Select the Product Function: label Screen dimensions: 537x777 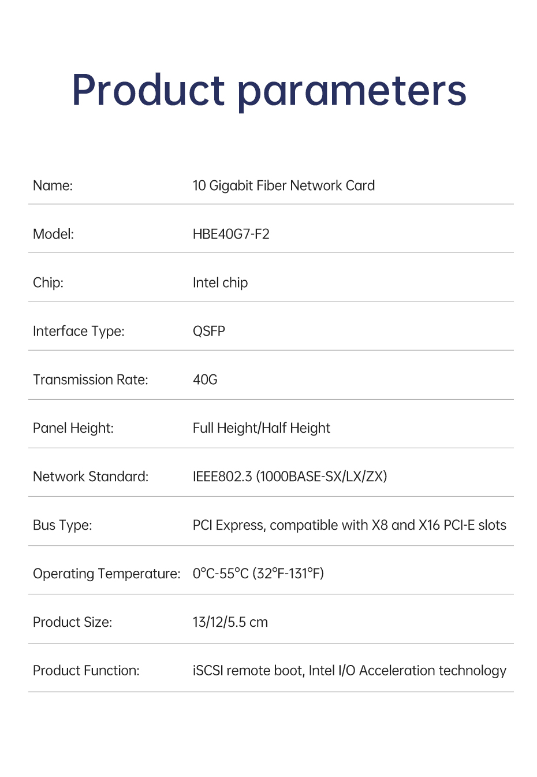[86, 671]
